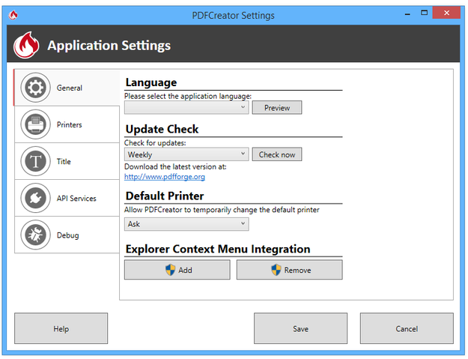Click the shield icon on the Remove button
Viewport: 468px width, 359px height.
point(276,270)
